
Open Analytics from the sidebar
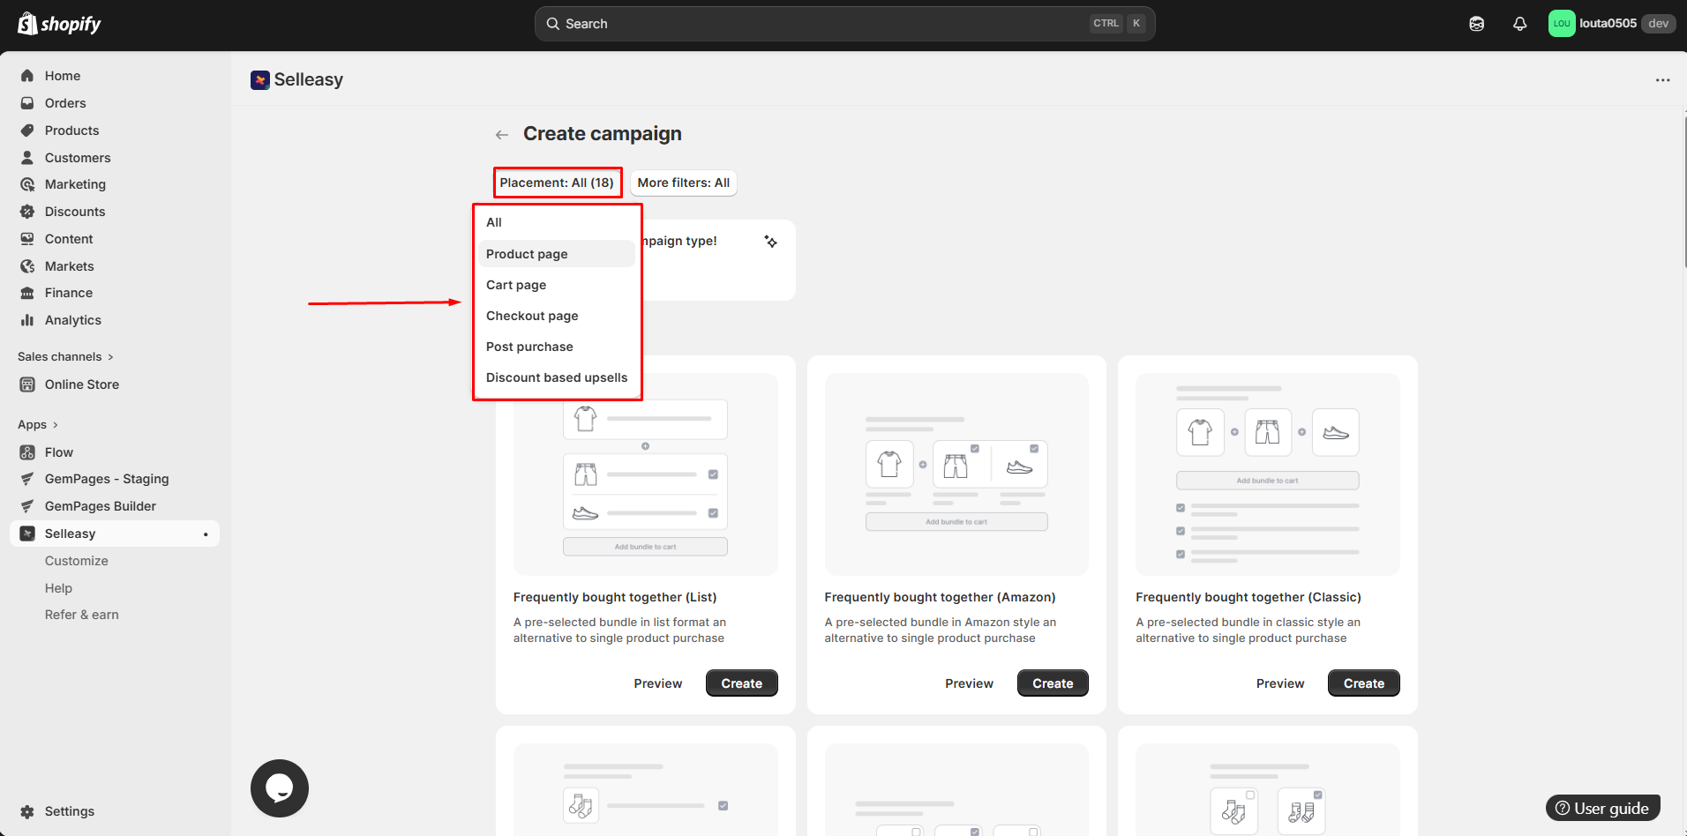[x=72, y=320]
